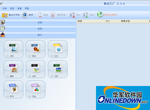Viewport: 150px width, 110px height.
Task: Open the 皮肤 menu
Action: point(12,8)
